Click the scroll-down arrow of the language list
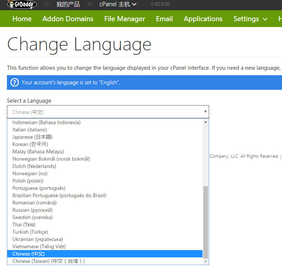The height and width of the screenshot is (280, 282). 205,261
